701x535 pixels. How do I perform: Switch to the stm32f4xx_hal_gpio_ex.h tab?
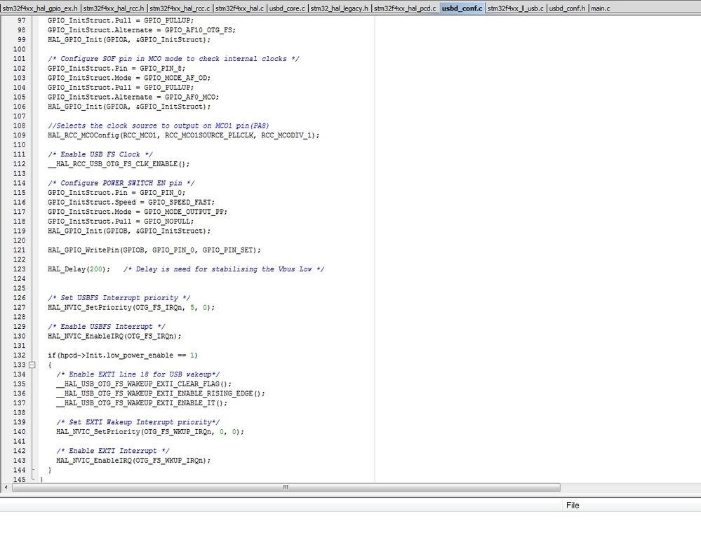pos(40,8)
